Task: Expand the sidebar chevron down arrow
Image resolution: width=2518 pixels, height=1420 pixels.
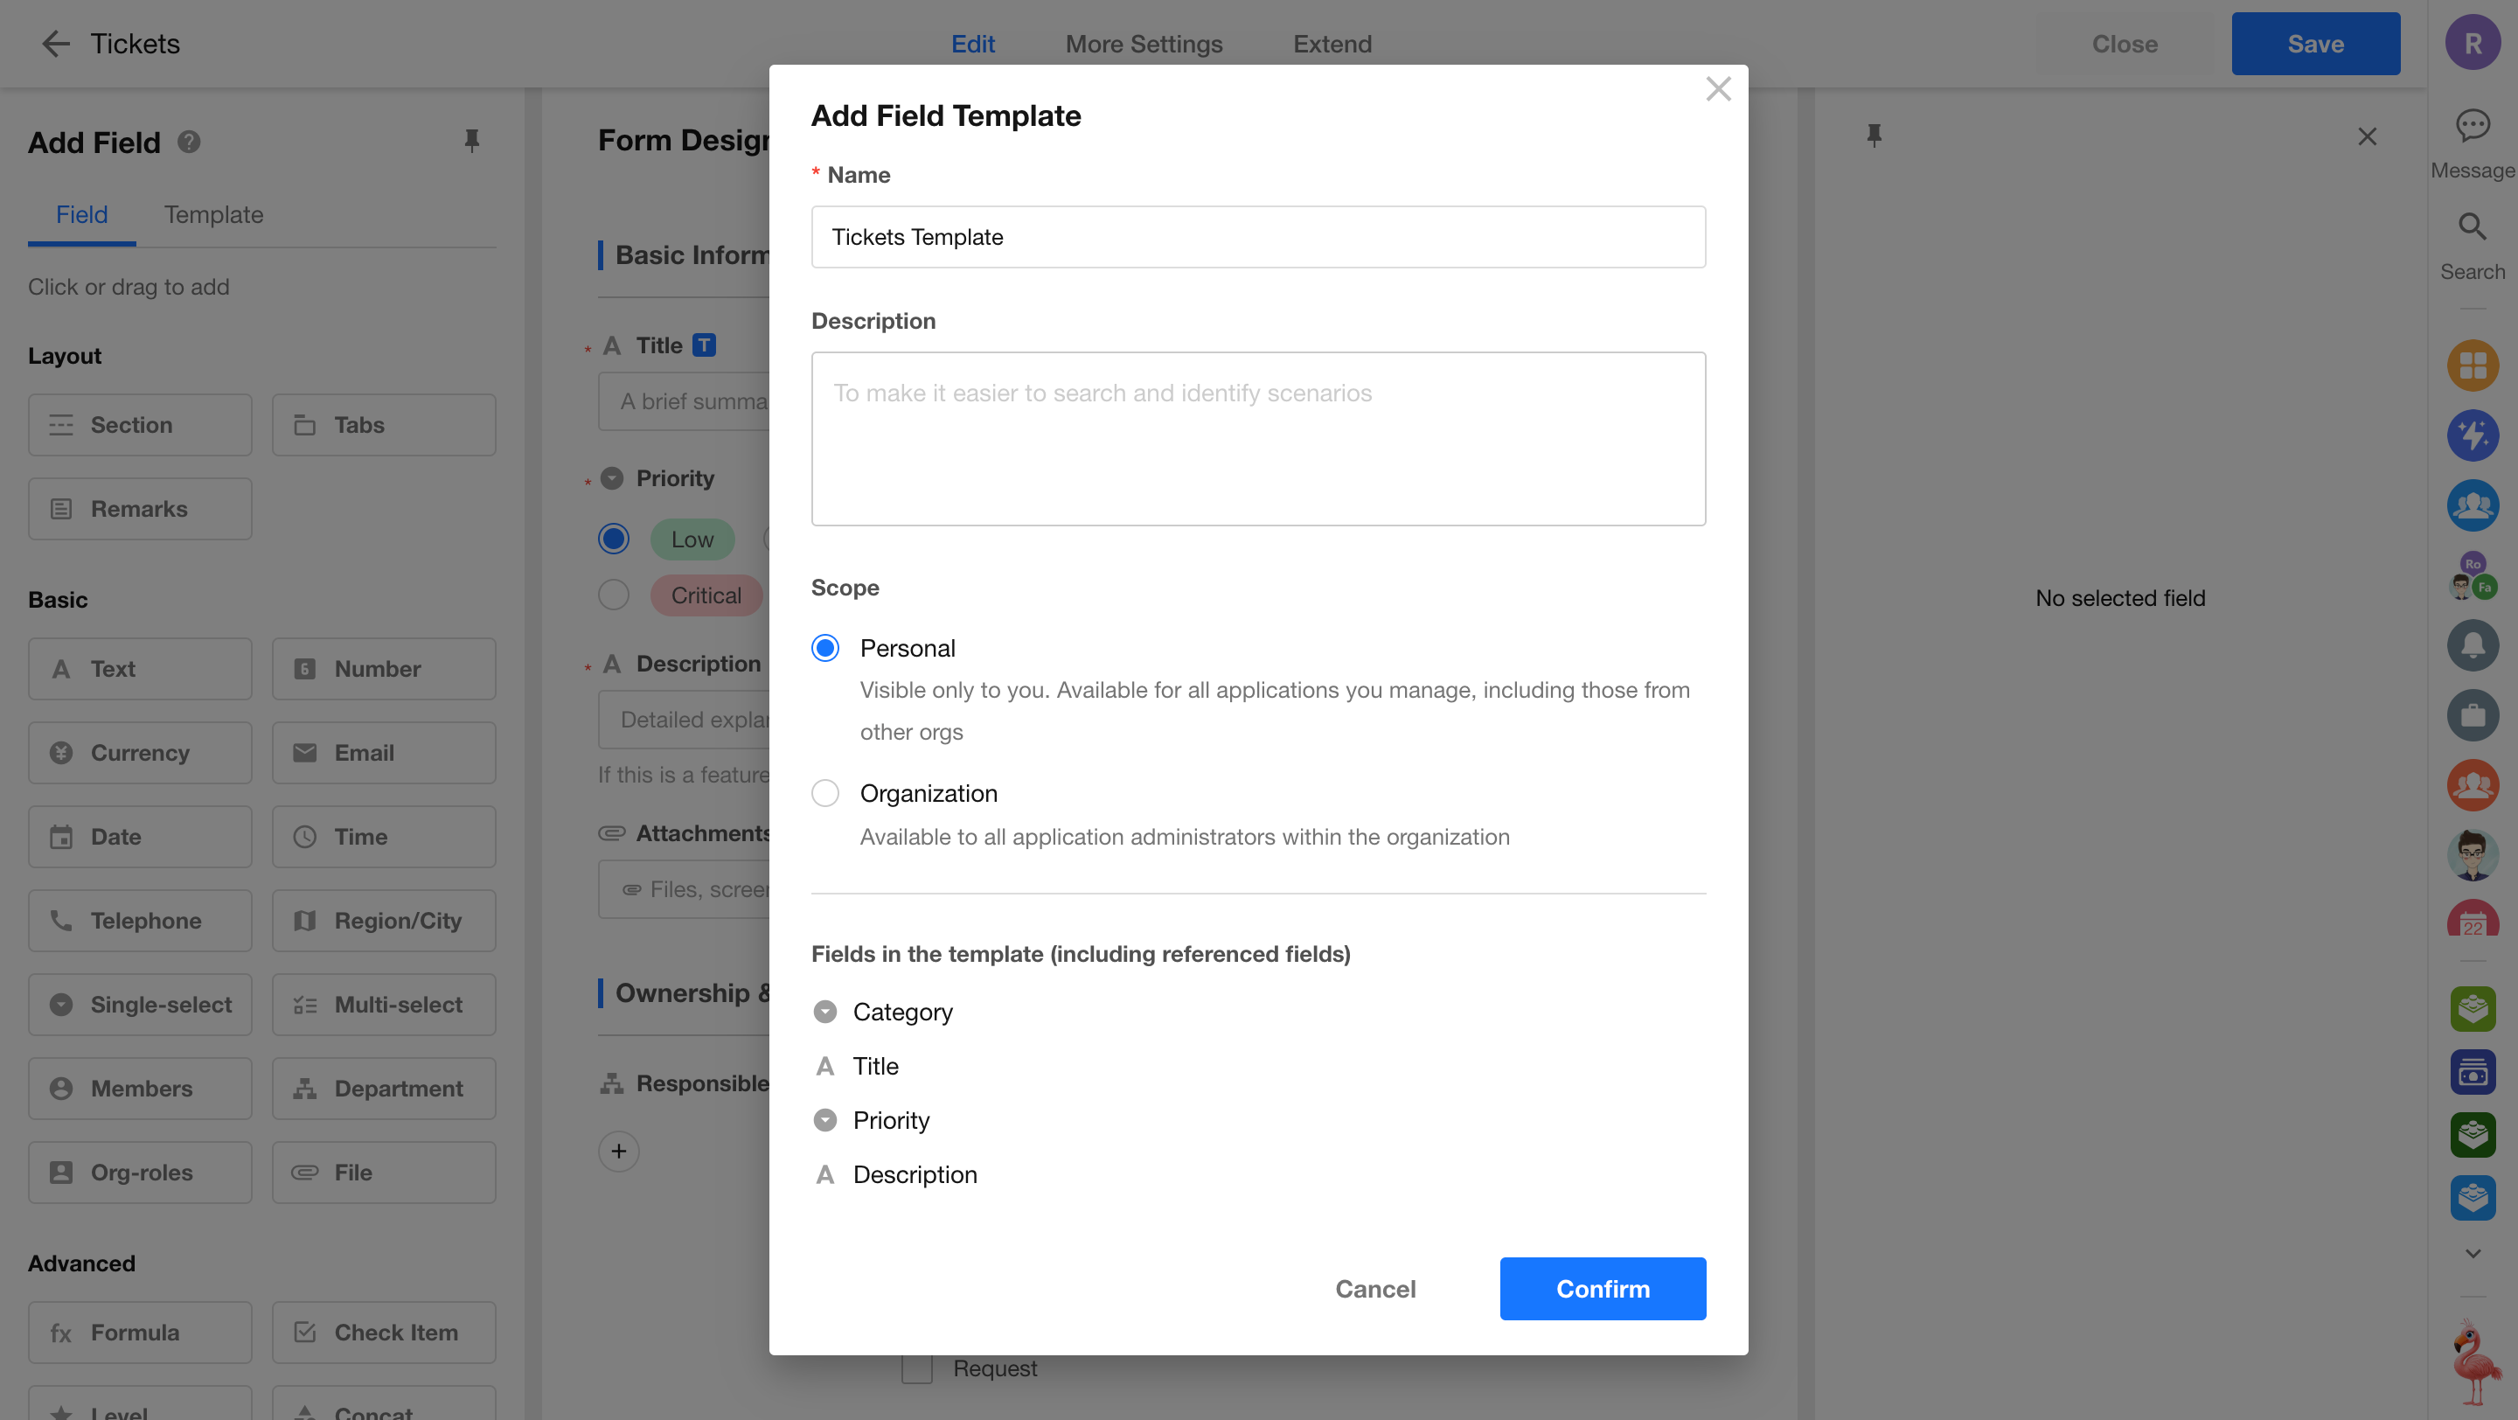Action: tap(2472, 1253)
